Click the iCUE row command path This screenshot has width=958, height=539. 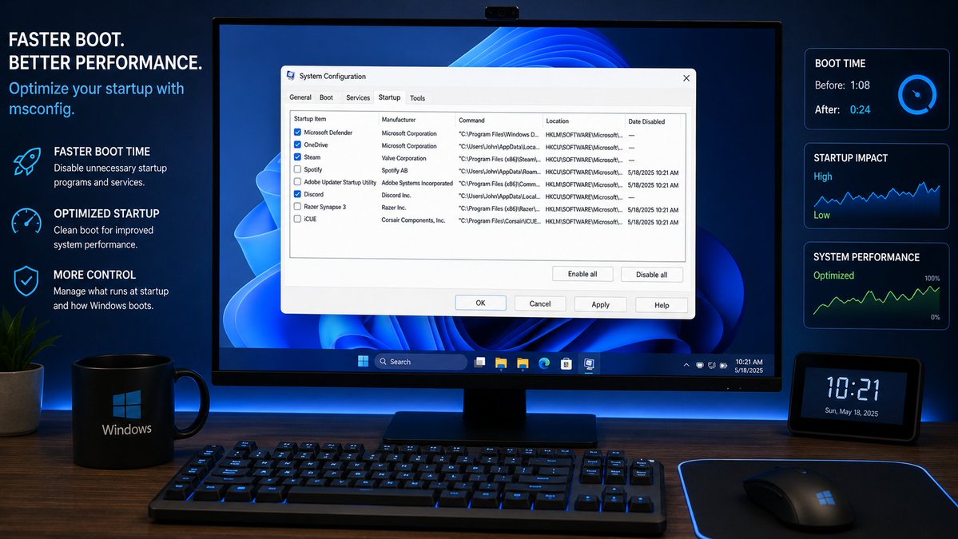coord(499,221)
